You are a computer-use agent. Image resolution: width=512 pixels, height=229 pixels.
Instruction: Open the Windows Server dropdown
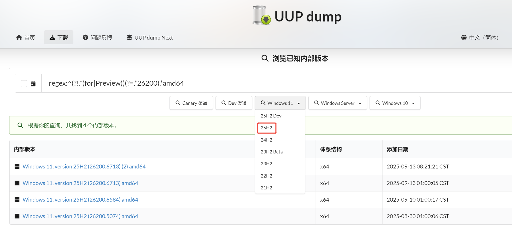point(338,103)
